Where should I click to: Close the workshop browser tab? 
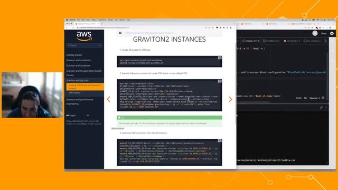click(98, 24)
